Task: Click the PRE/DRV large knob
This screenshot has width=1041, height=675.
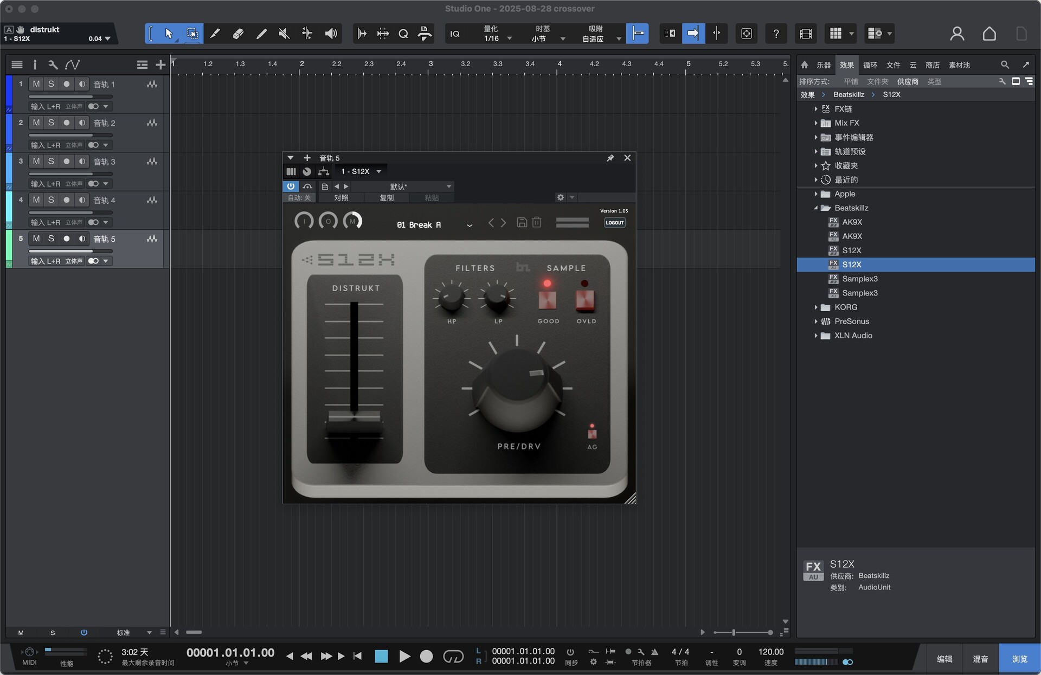Action: (x=517, y=390)
